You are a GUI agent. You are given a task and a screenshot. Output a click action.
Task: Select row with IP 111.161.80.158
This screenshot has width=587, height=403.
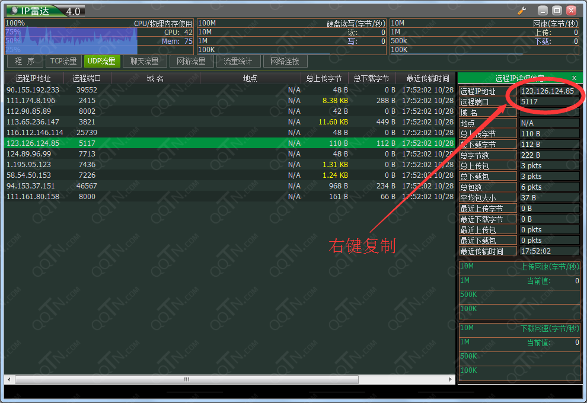click(229, 196)
